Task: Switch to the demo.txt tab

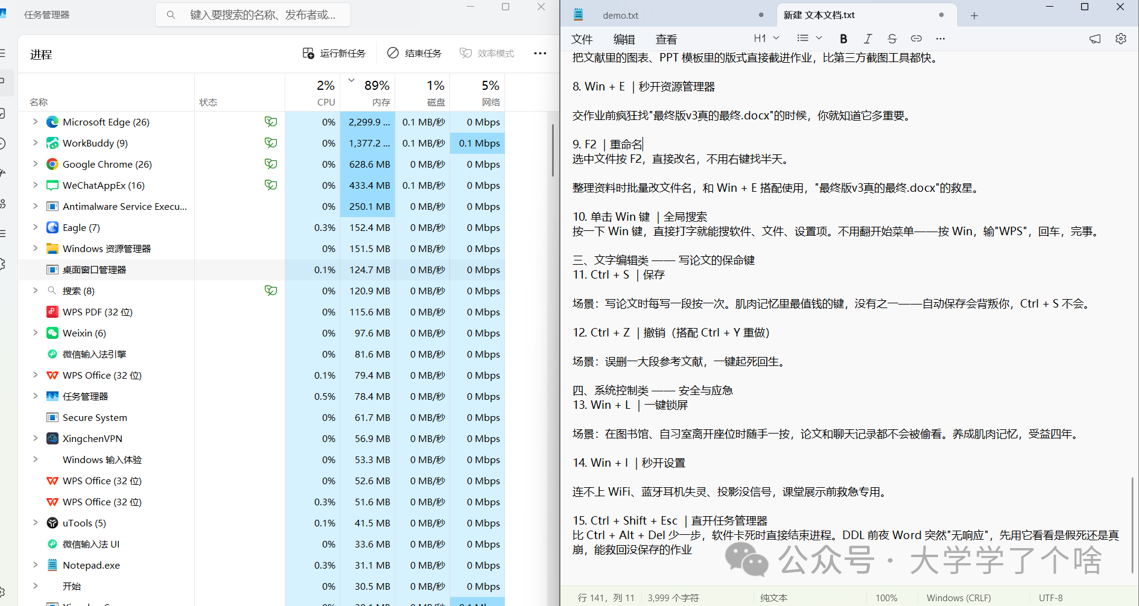Action: click(668, 15)
